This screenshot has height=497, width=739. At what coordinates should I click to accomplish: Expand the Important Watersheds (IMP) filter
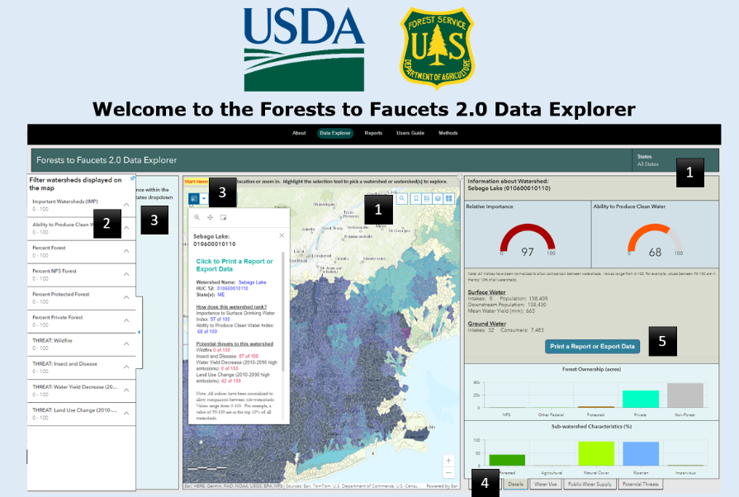(126, 205)
